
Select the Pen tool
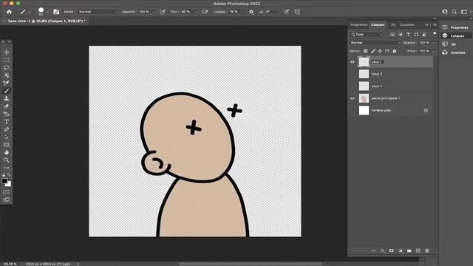[x=7, y=129]
